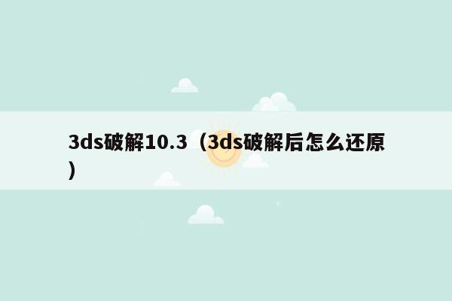Click the "10.3" version number
Image resolution: width=452 pixels, height=301 pixels.
[166, 142]
